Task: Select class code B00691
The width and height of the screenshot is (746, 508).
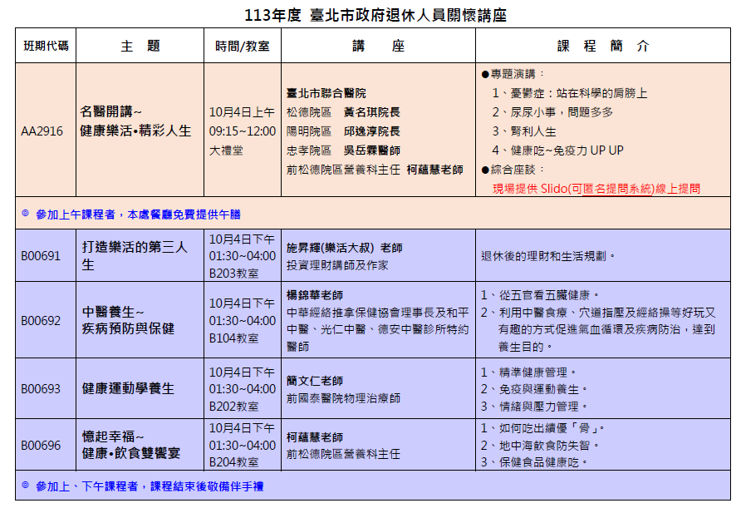Action: pos(41,256)
